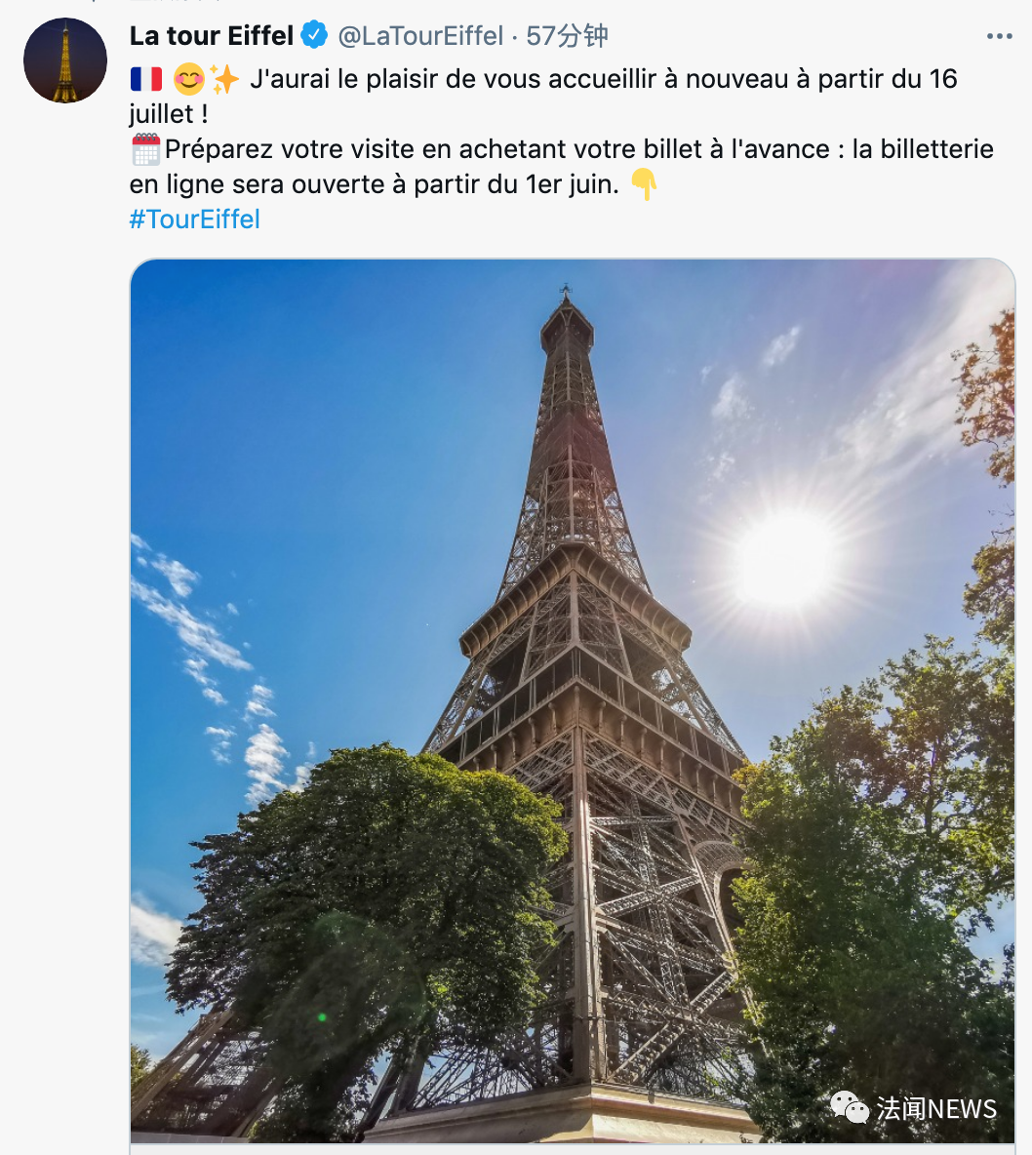
Task: Click the calendar emoji before Préparez
Action: click(x=145, y=149)
